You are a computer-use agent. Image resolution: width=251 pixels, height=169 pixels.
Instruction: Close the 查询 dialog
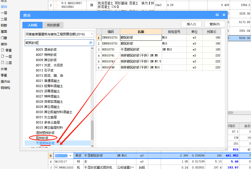coord(224,15)
